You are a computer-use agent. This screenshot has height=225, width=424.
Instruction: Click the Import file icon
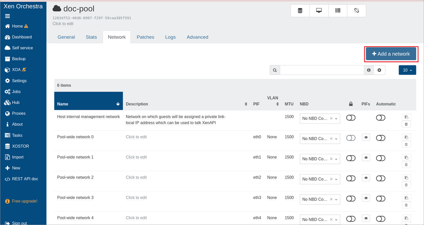[x=8, y=157]
